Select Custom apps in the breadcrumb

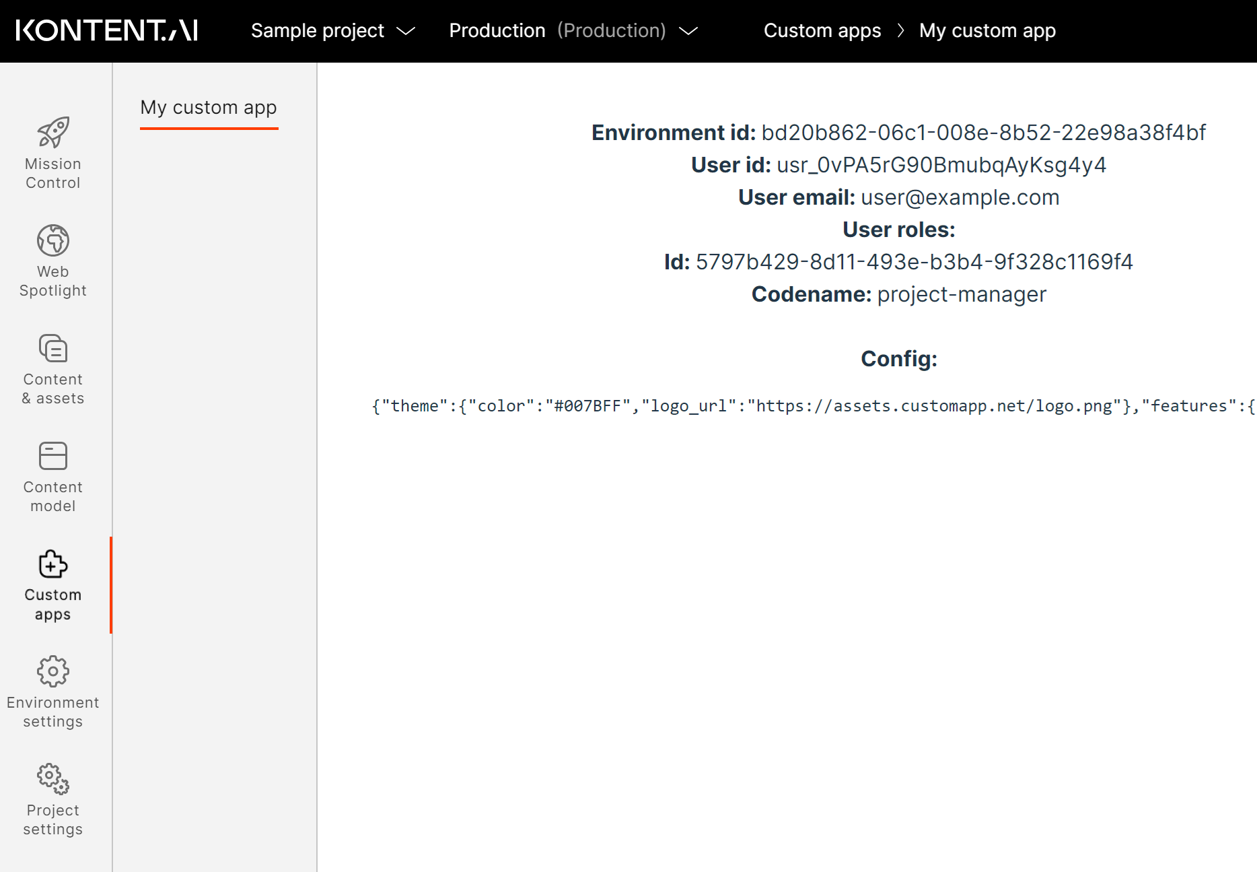[x=822, y=30]
